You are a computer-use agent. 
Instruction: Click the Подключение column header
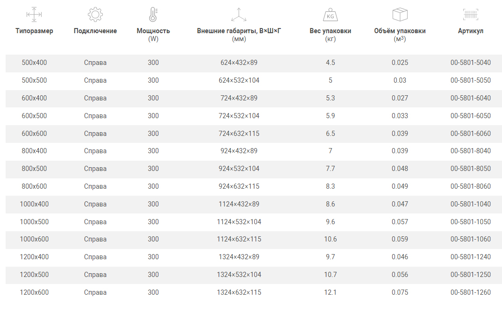[x=95, y=31]
